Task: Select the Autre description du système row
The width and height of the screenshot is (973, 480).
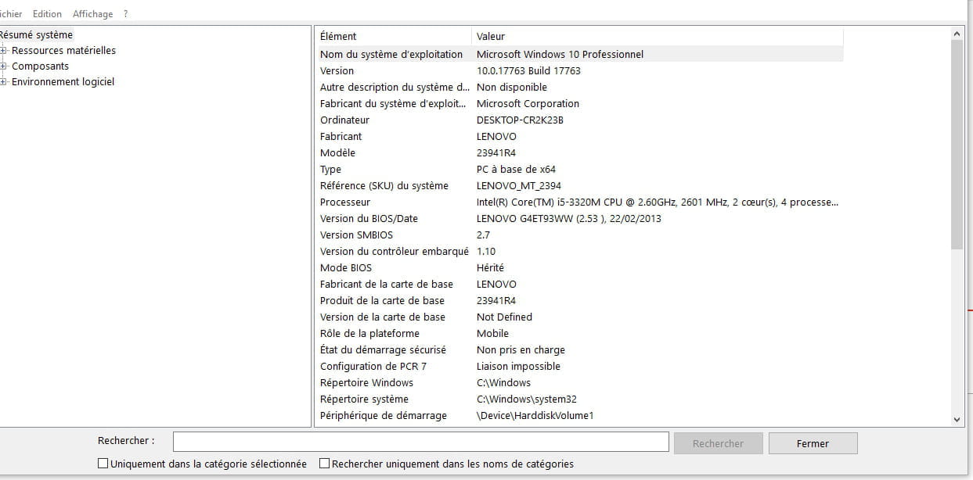Action: click(579, 87)
